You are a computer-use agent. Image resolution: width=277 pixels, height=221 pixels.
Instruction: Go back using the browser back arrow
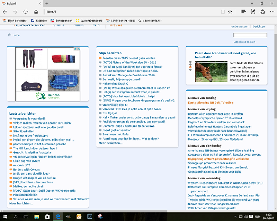[x=5, y=12]
